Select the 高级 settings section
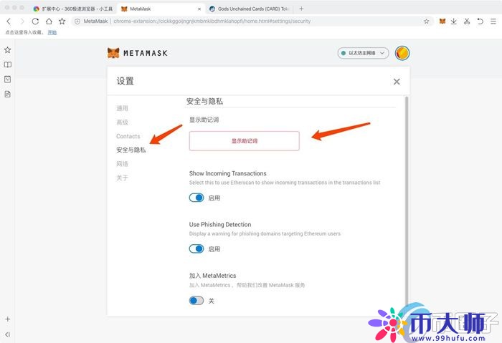502x343 pixels. click(x=122, y=122)
